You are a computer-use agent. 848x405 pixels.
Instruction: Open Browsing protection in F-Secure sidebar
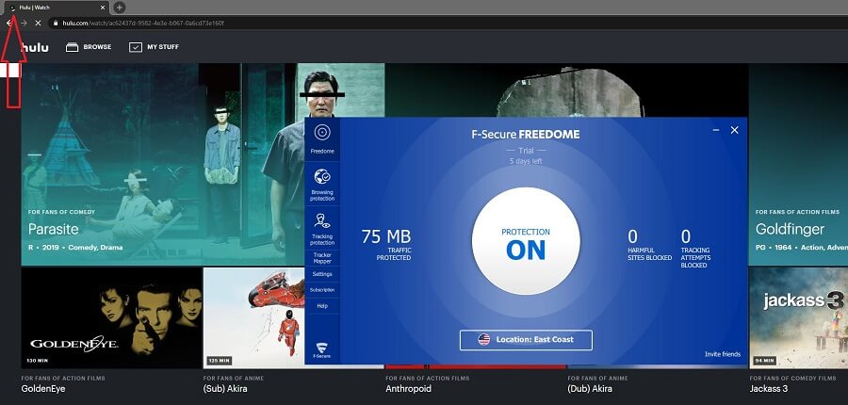tap(322, 184)
